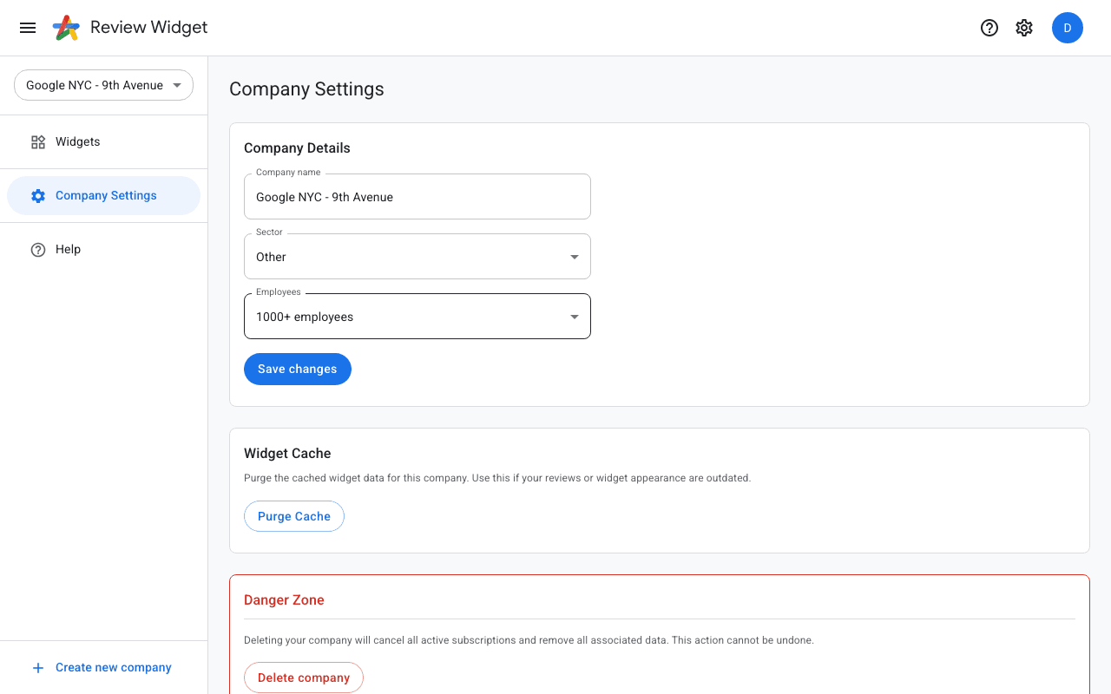Select Widgets in the sidebar

coord(77,141)
